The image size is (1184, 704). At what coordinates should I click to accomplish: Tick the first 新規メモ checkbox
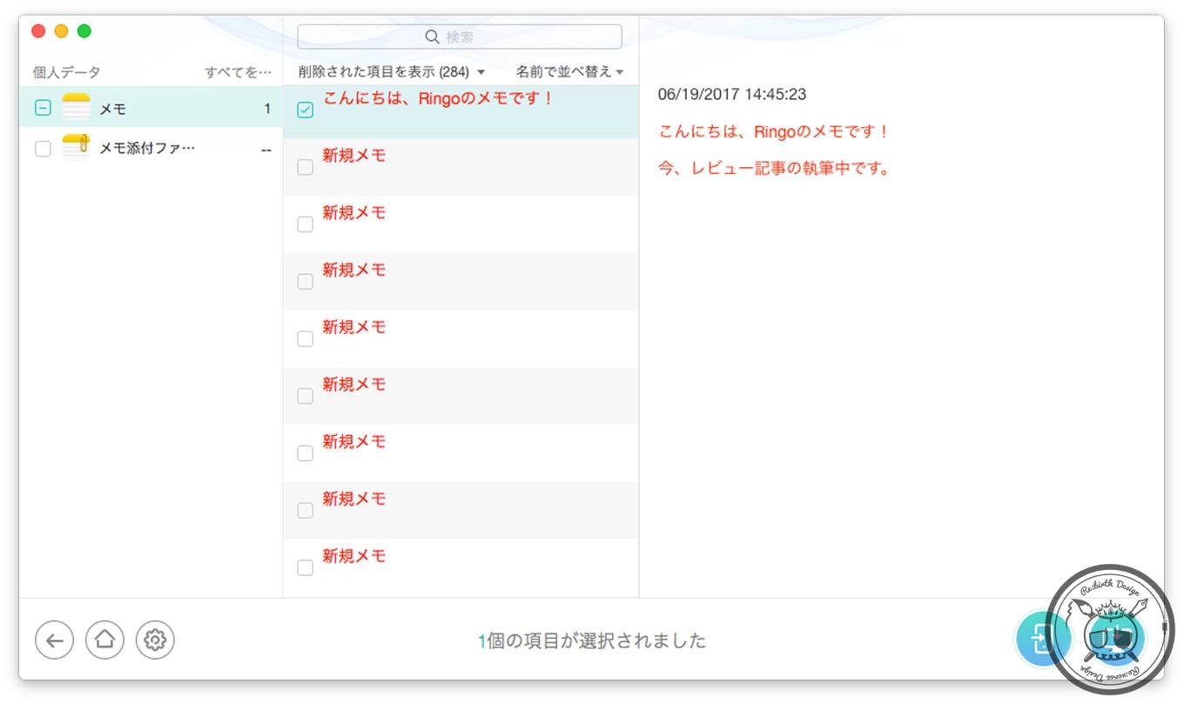click(306, 167)
